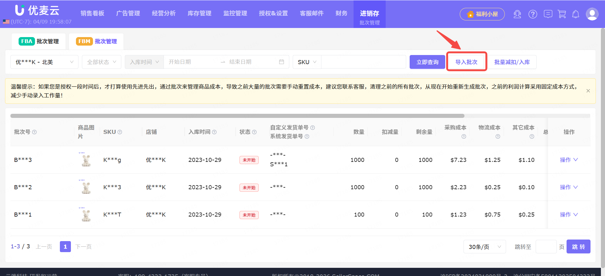
Task: Click product thumbnail for SKU K***T
Action: click(86, 215)
